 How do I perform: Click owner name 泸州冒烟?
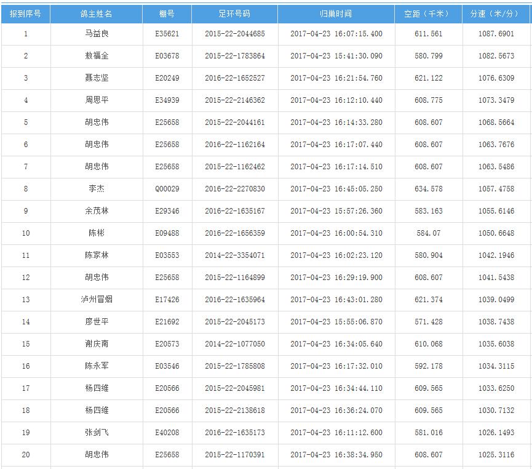pyautogui.click(x=97, y=300)
